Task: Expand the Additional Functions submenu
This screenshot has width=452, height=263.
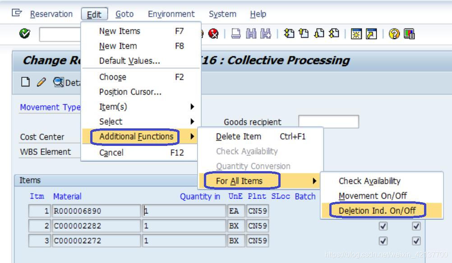Action: pos(140,136)
